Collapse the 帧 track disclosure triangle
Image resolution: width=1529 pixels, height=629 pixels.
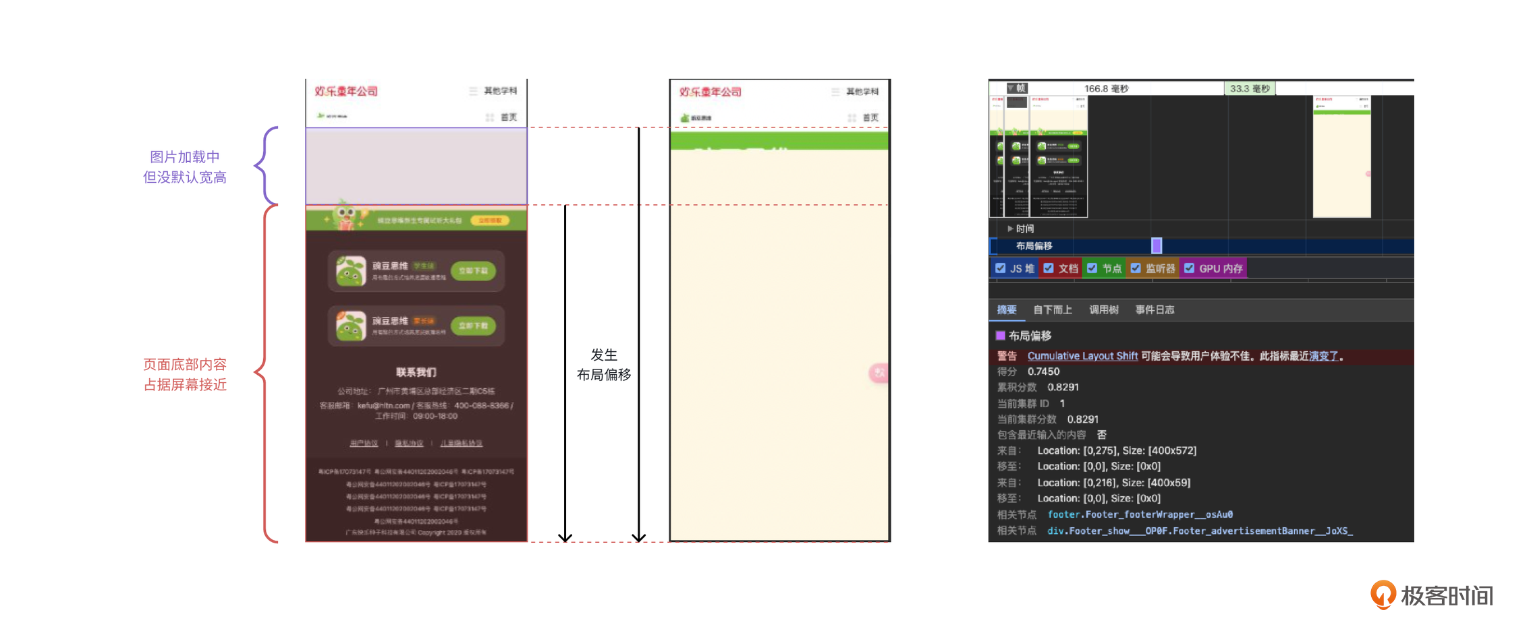(1011, 88)
